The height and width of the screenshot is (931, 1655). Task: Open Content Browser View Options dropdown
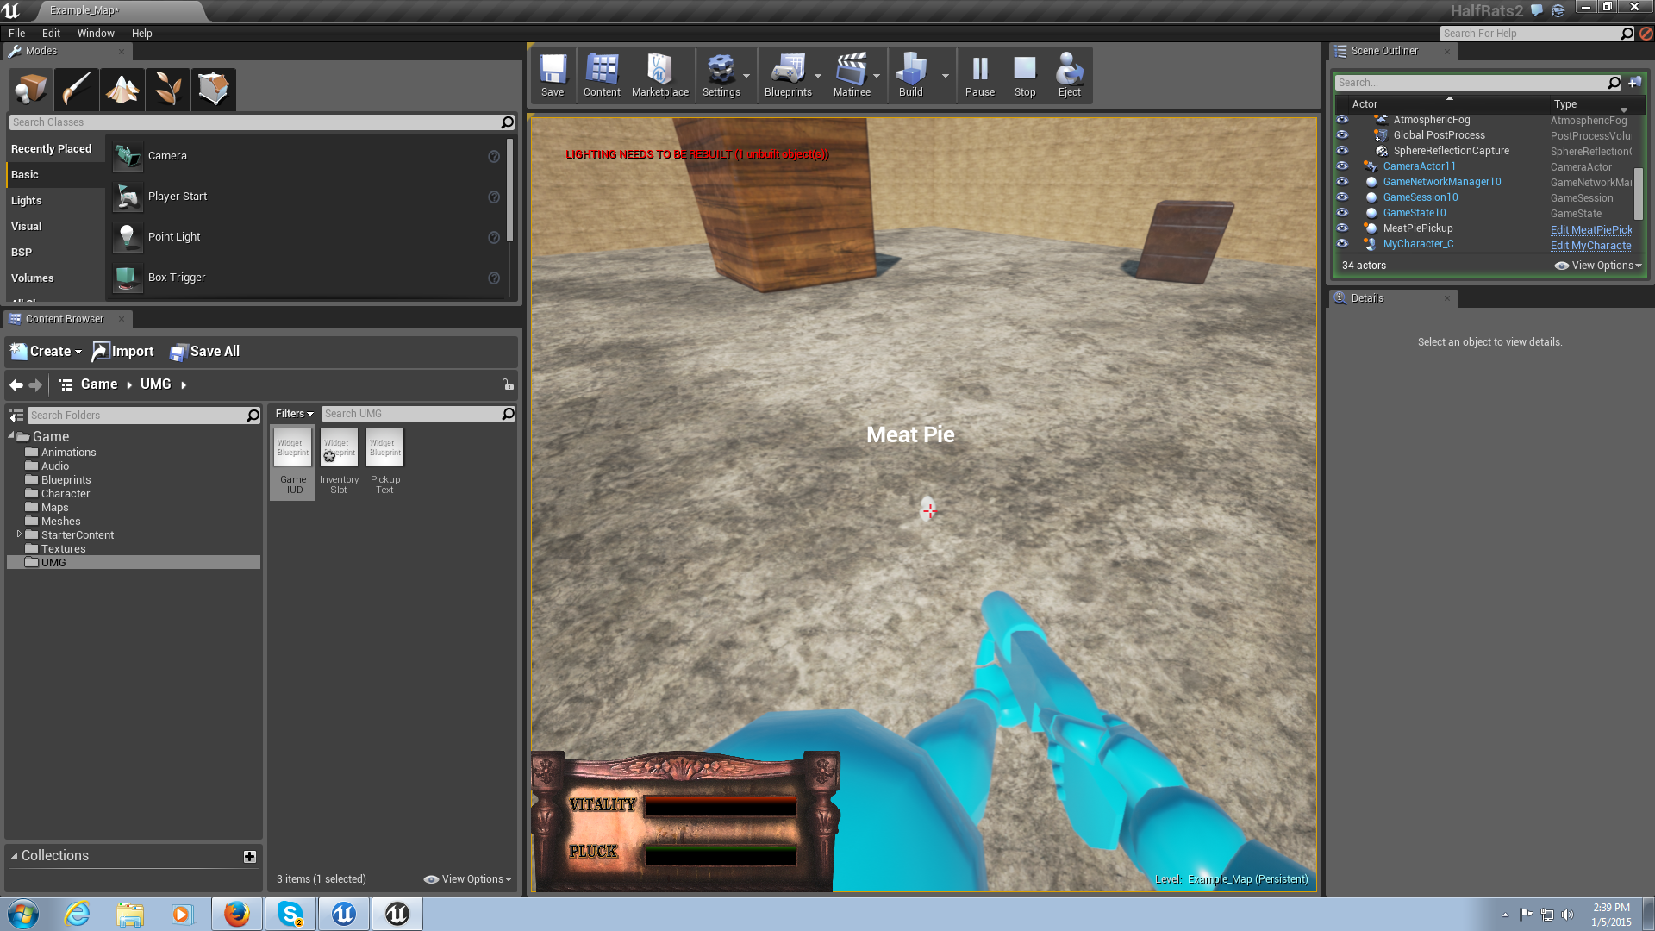pyautogui.click(x=468, y=879)
